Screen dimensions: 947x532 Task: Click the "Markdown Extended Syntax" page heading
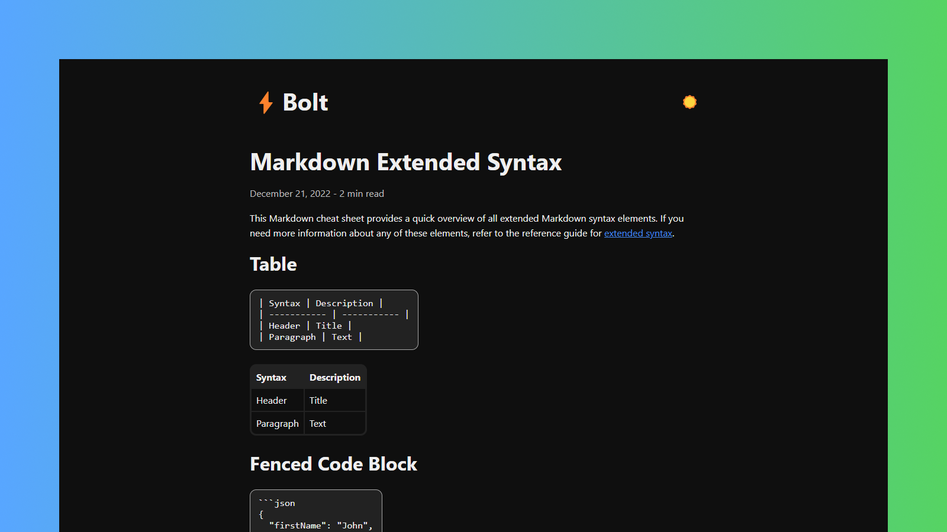pos(405,163)
